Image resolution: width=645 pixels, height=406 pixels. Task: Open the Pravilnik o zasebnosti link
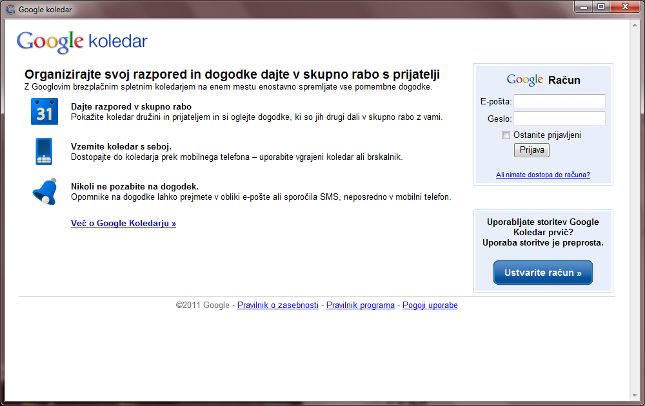pos(278,305)
